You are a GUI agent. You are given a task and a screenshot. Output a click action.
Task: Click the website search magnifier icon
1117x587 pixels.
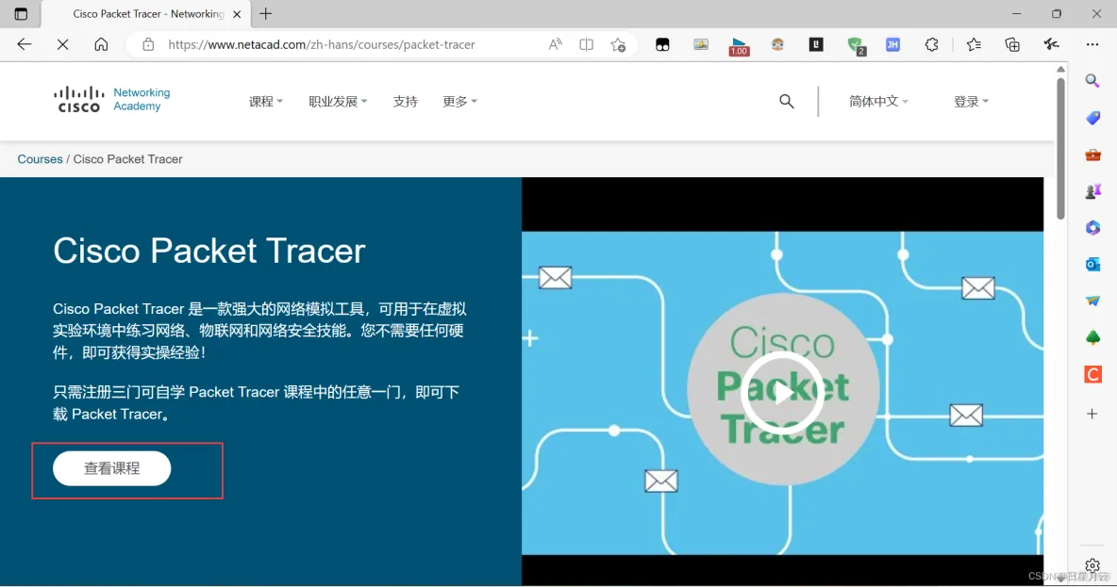[x=787, y=101]
